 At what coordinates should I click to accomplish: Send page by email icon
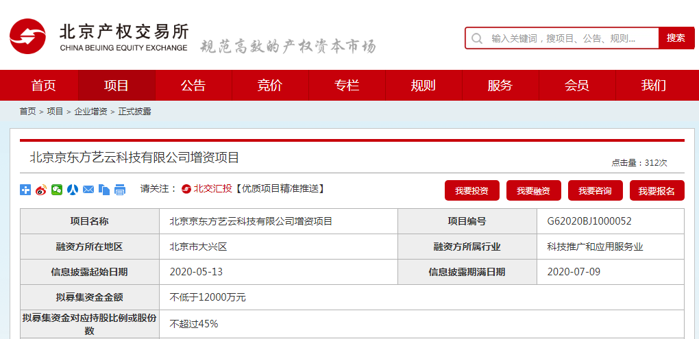[x=88, y=189]
